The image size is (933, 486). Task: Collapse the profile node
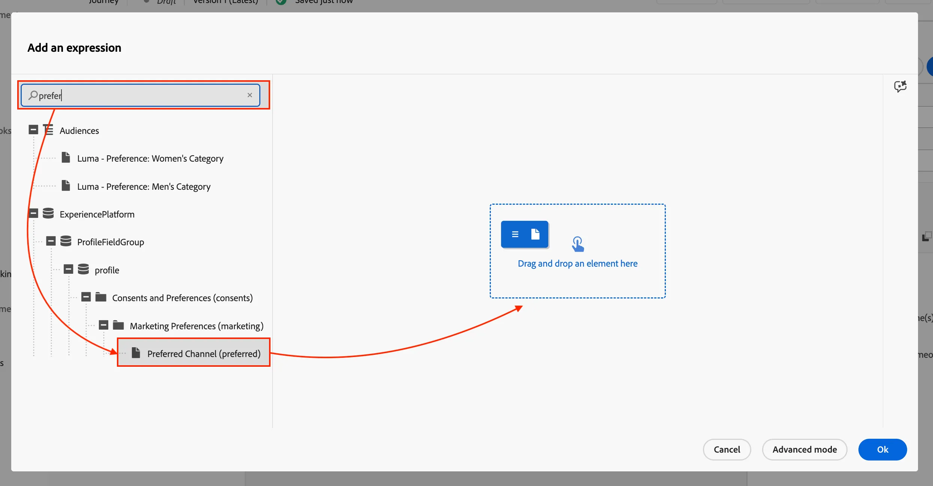pyautogui.click(x=68, y=269)
